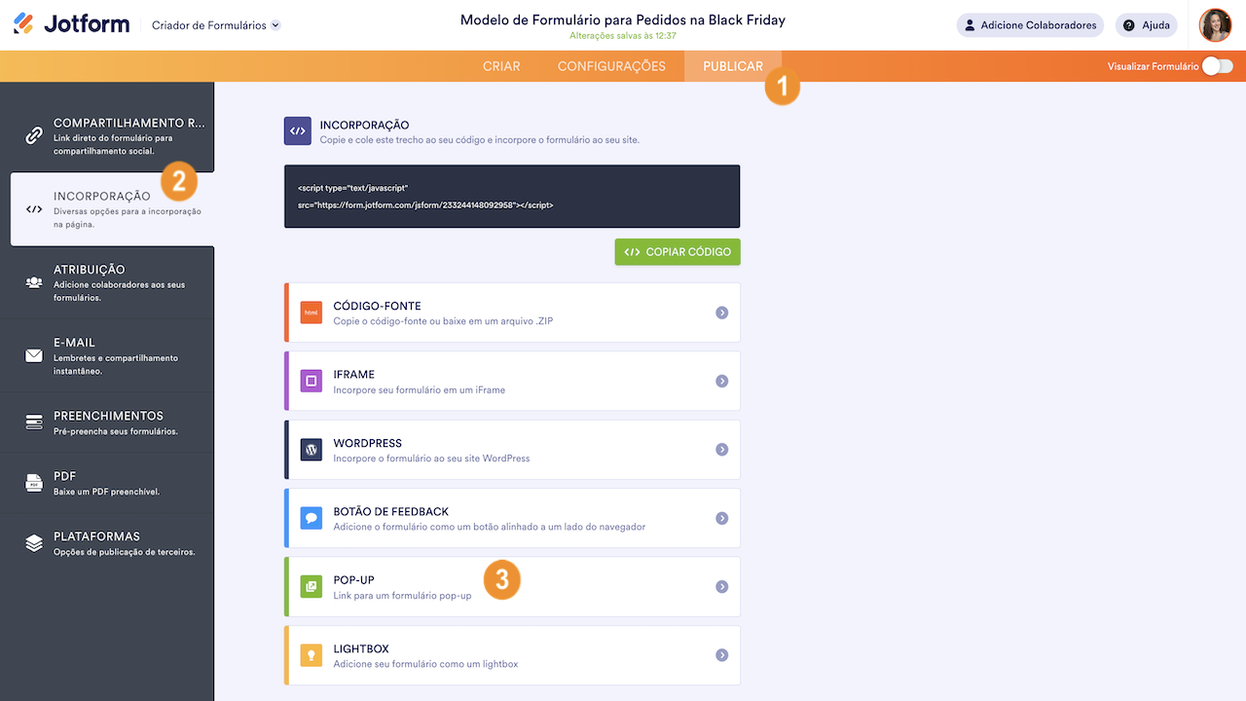Screen dimensions: 1246x701
Task: Click the embed script code box
Action: point(512,196)
